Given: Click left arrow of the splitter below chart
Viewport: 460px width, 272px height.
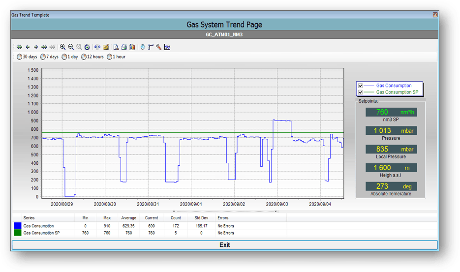Looking at the screenshot, I should (x=174, y=212).
